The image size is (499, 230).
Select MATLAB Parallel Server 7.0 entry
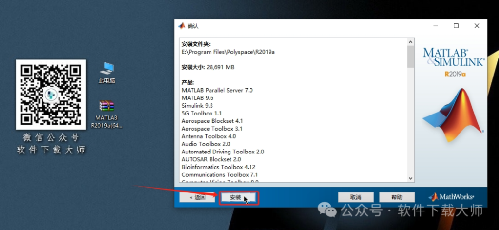click(217, 90)
